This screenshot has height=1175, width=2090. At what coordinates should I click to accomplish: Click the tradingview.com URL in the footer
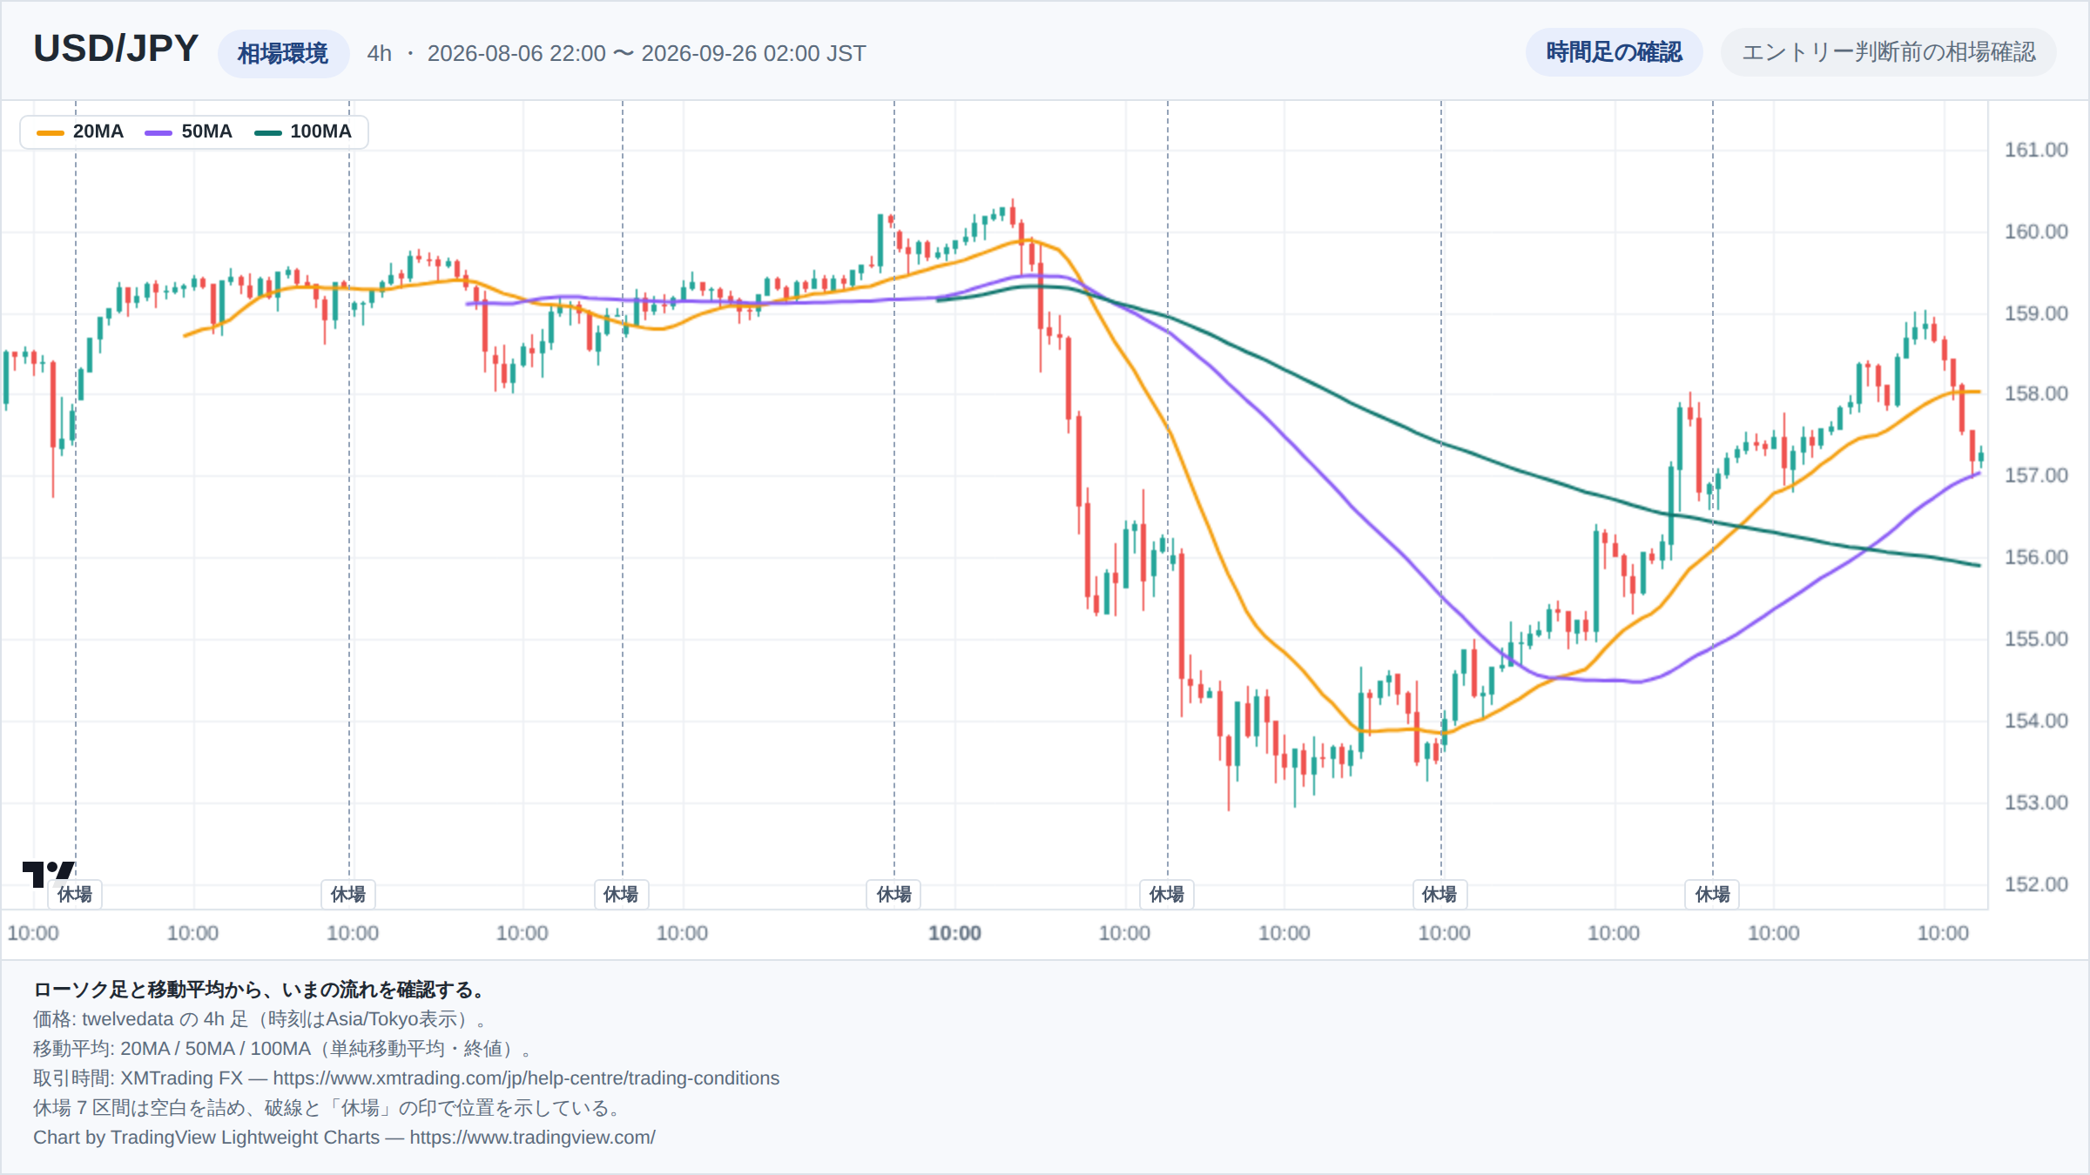pyautogui.click(x=532, y=1138)
